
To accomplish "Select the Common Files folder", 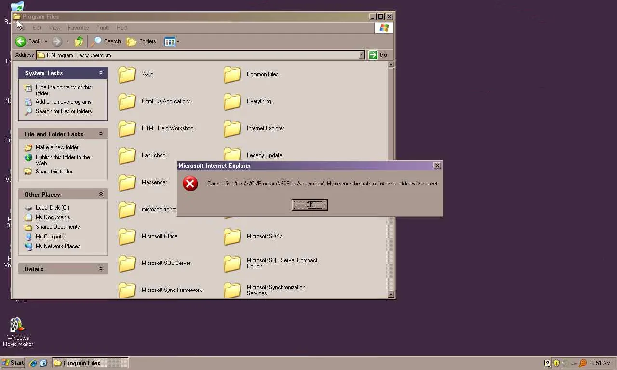I will tap(251, 74).
